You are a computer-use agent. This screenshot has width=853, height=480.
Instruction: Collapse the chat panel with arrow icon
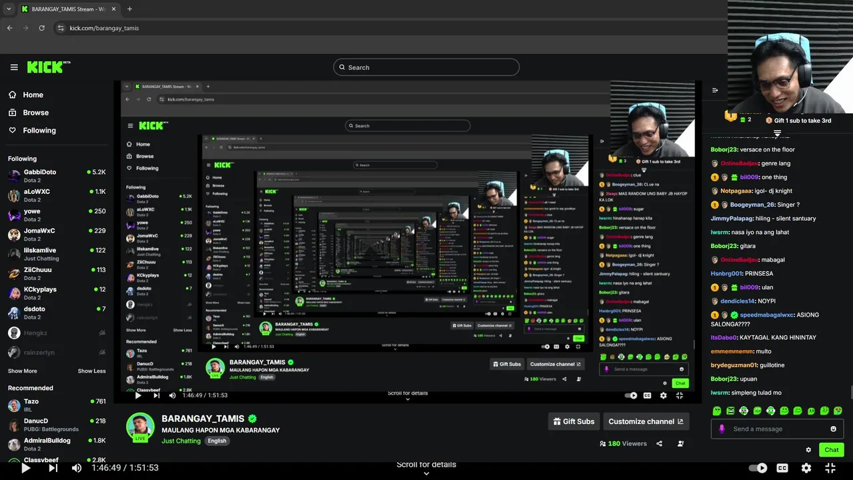[715, 90]
